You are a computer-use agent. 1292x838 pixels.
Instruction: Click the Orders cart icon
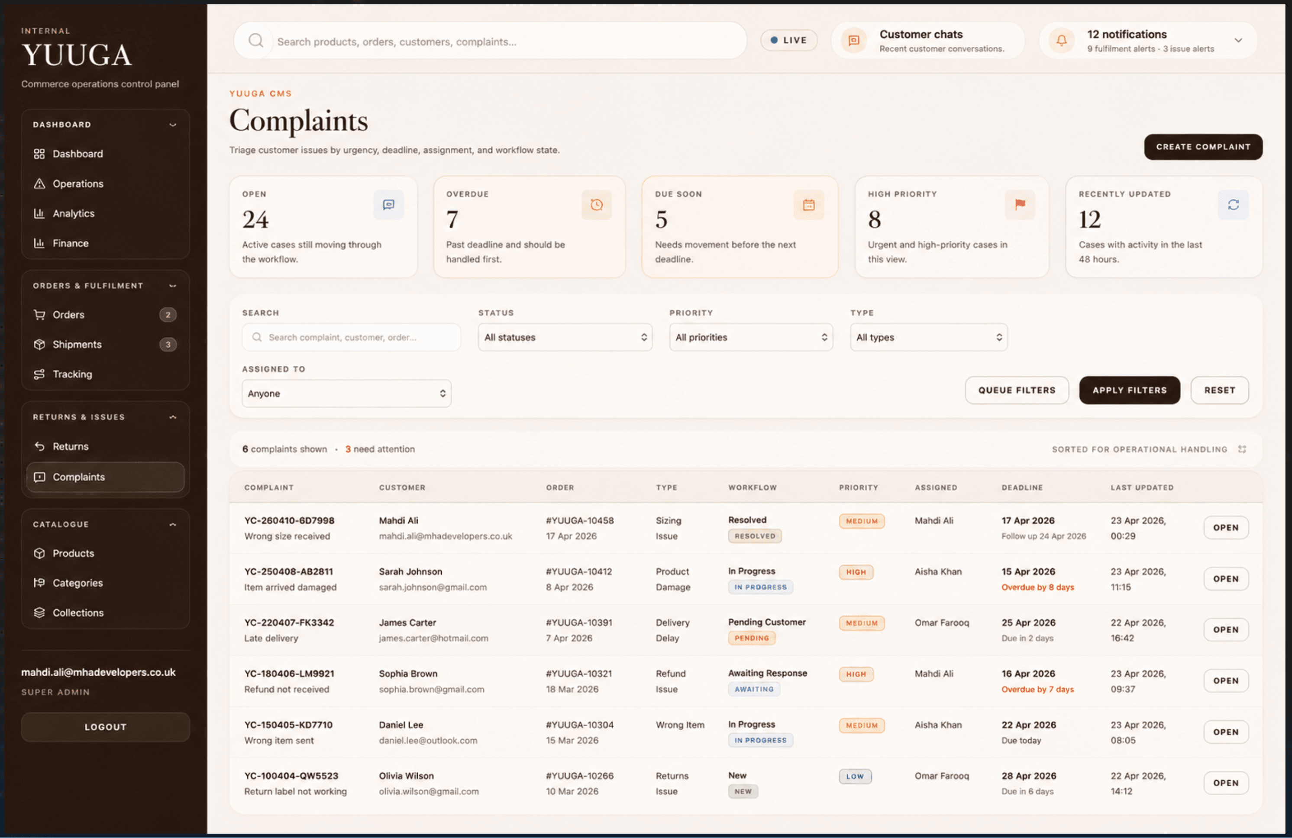39,315
